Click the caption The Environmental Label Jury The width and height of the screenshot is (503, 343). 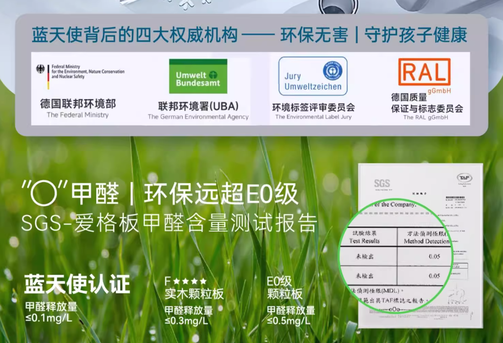coord(313,117)
